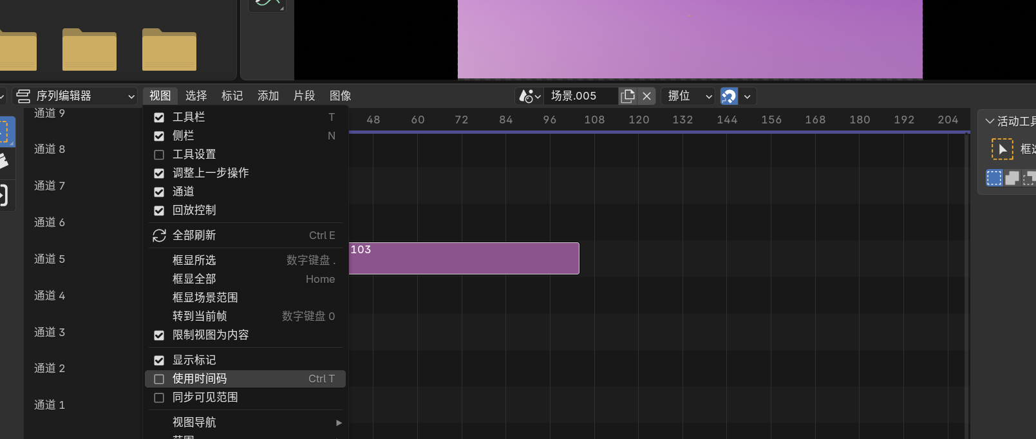Open the 序列编辑器 editor type dropdown
This screenshot has height=439, width=1036.
pyautogui.click(x=75, y=96)
